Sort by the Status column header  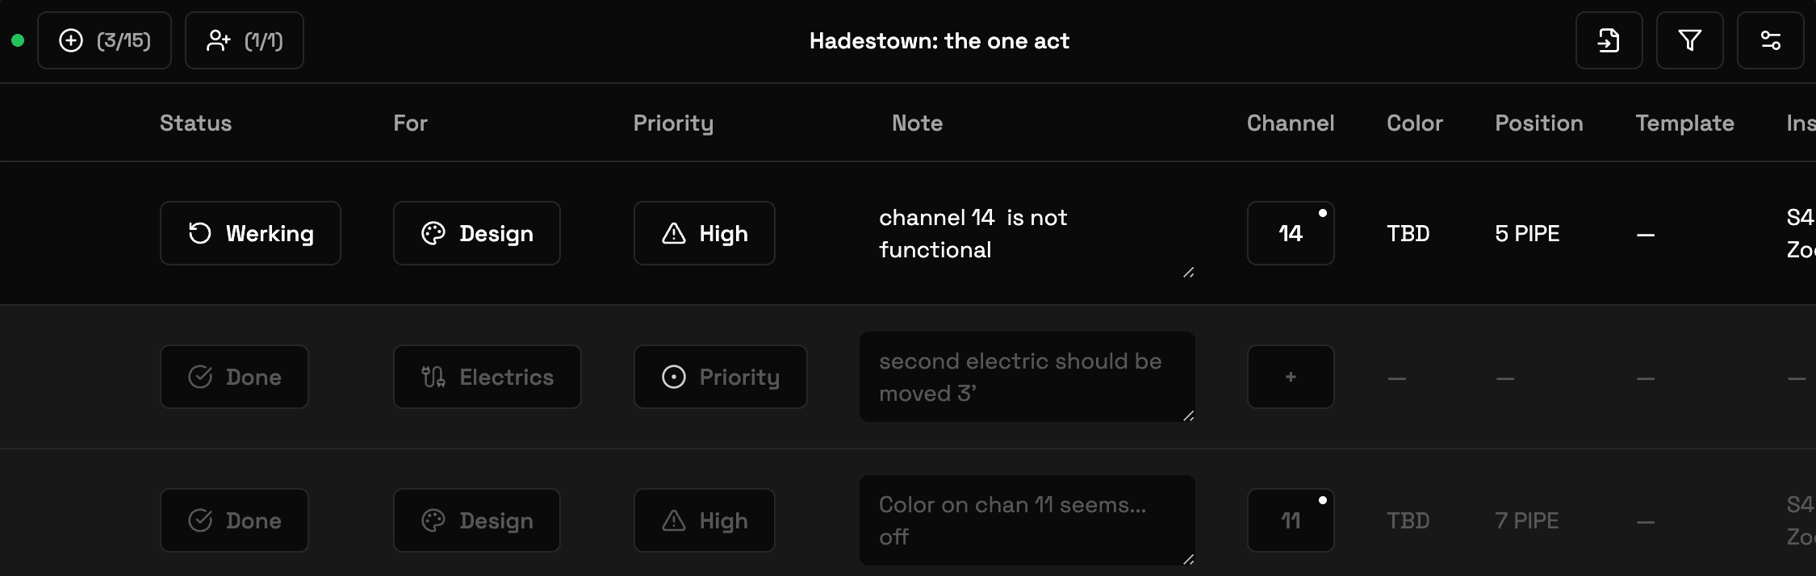(x=195, y=123)
